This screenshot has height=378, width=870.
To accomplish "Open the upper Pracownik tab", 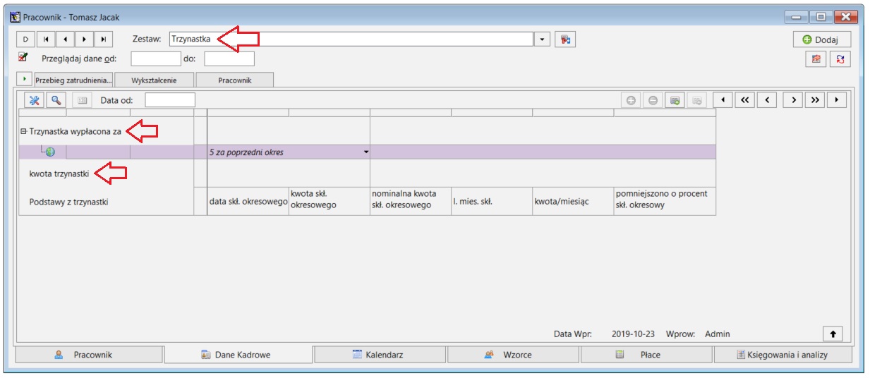I will [234, 80].
